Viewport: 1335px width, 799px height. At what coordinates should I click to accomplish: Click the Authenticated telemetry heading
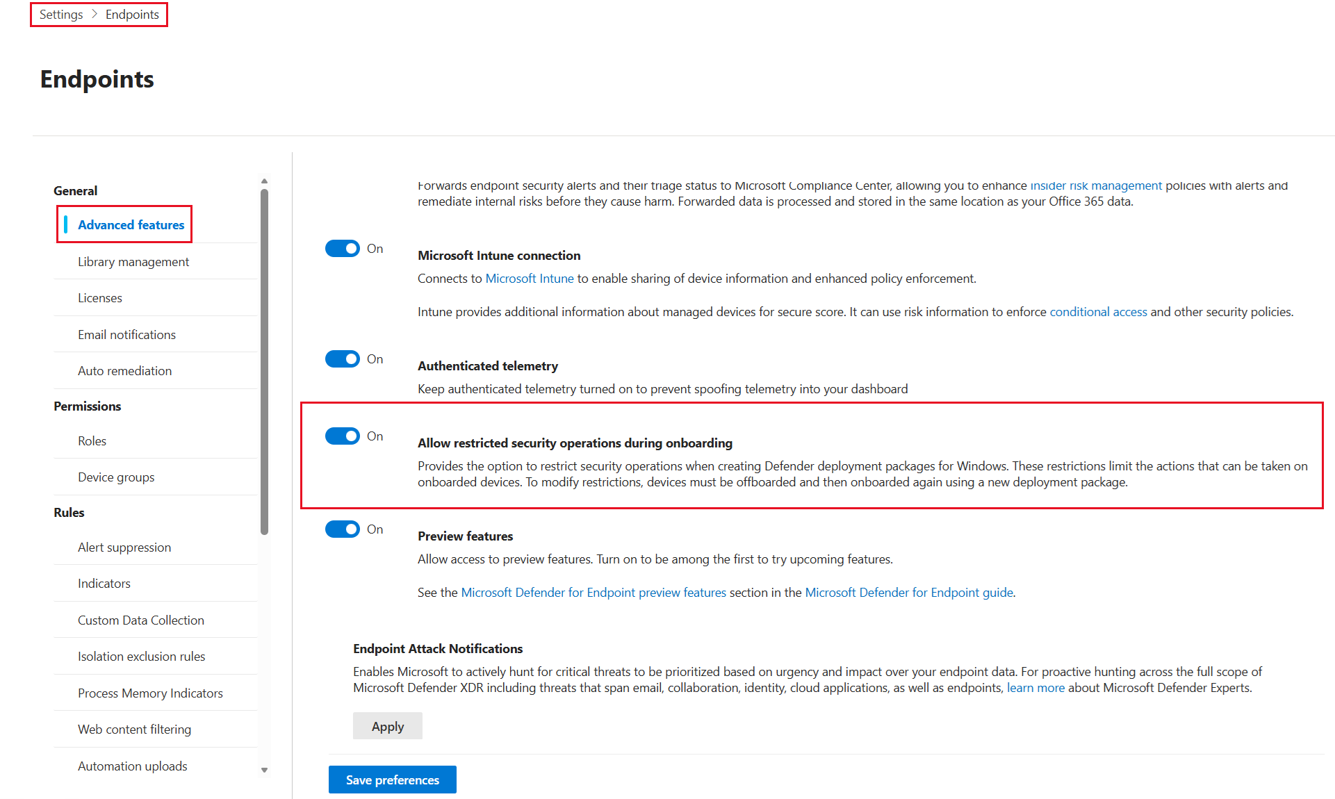coord(488,365)
